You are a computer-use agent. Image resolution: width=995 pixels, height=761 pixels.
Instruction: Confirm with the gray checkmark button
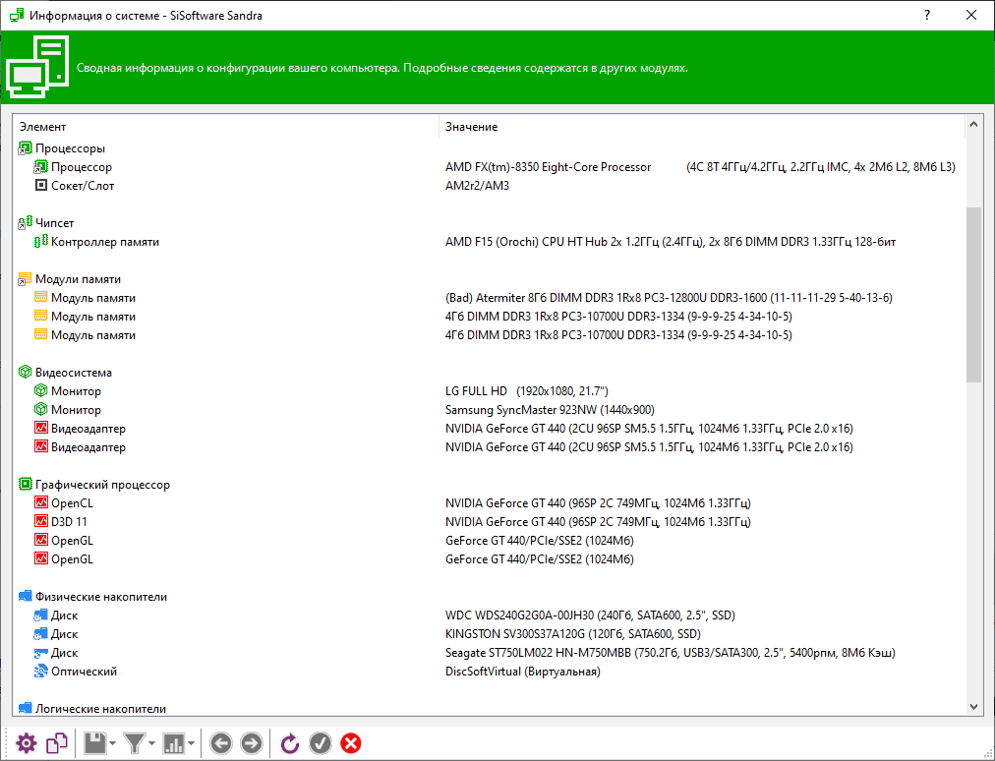coord(320,743)
